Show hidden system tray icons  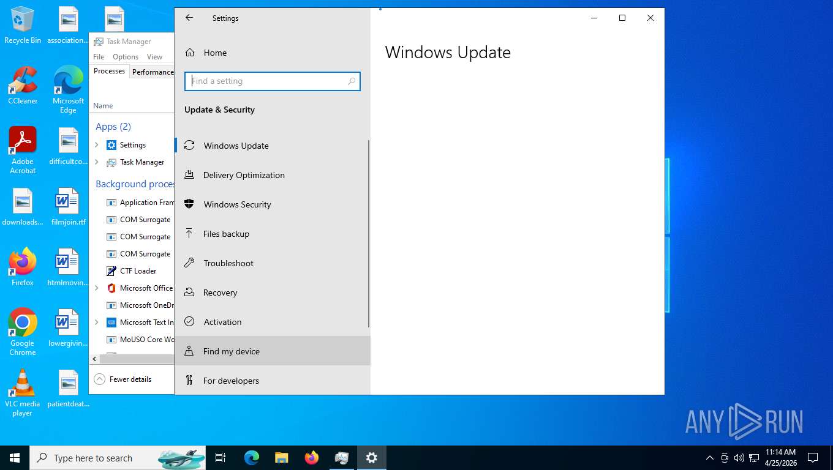[710, 458]
